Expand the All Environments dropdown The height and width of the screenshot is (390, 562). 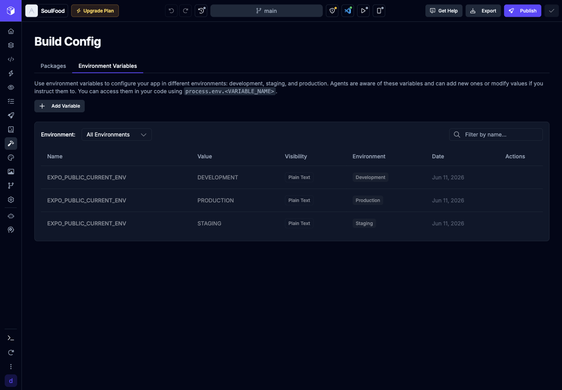[x=117, y=135]
